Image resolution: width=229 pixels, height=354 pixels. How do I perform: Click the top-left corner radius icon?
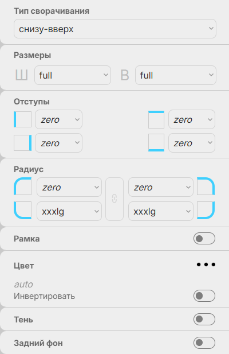(x=22, y=186)
